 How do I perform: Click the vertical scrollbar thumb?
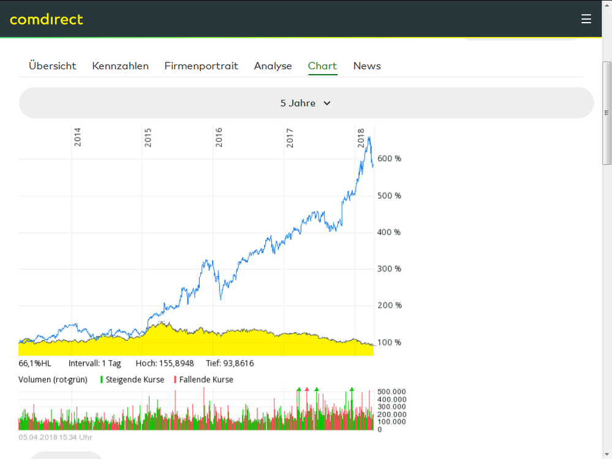pyautogui.click(x=606, y=113)
